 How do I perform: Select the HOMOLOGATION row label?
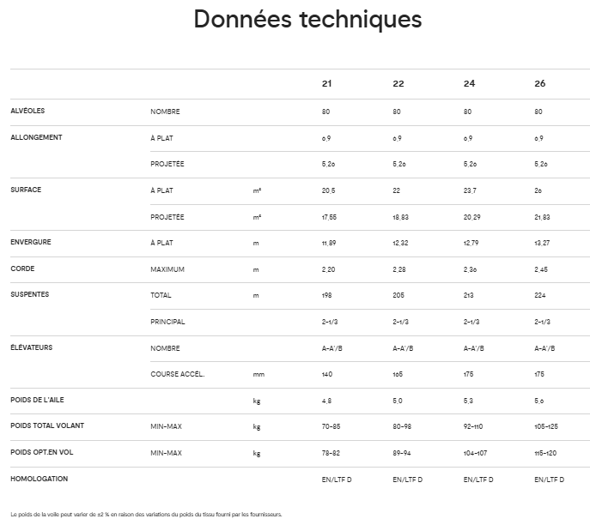coord(39,478)
